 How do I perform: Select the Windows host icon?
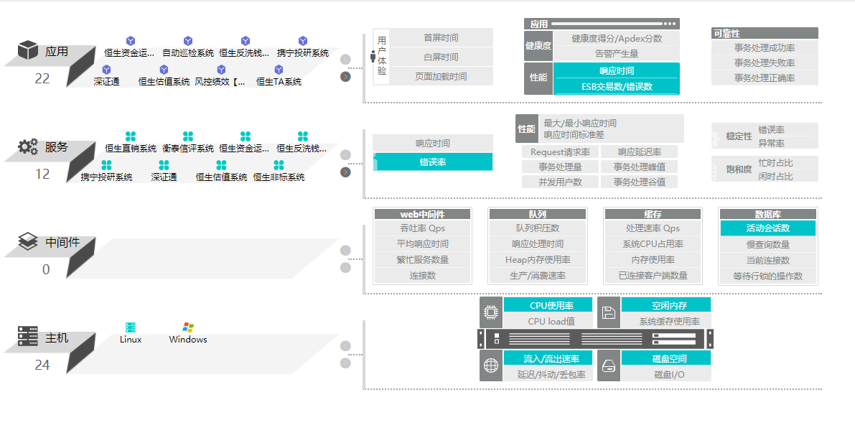tap(188, 327)
